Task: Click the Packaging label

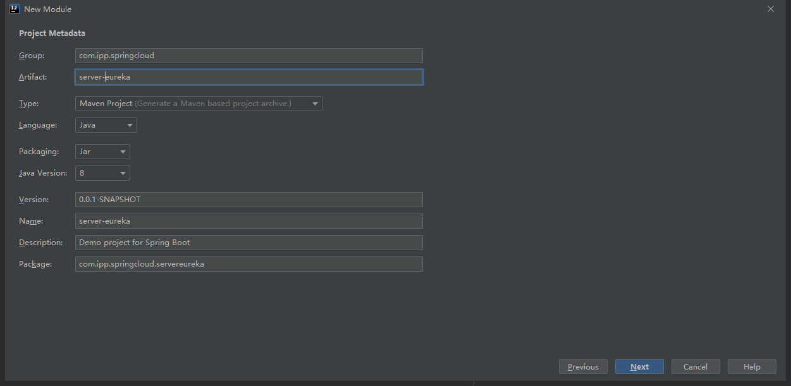Action: (x=39, y=152)
